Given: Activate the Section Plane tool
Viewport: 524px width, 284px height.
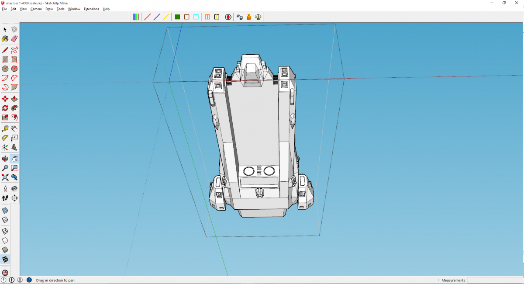Looking at the screenshot, I should pyautogui.click(x=14, y=198).
